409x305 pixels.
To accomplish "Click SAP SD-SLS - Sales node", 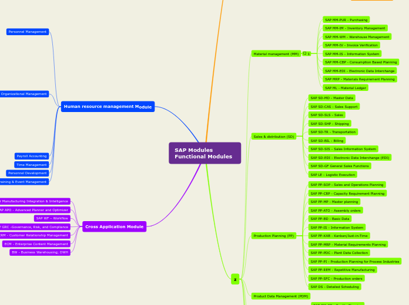I will [x=327, y=115].
